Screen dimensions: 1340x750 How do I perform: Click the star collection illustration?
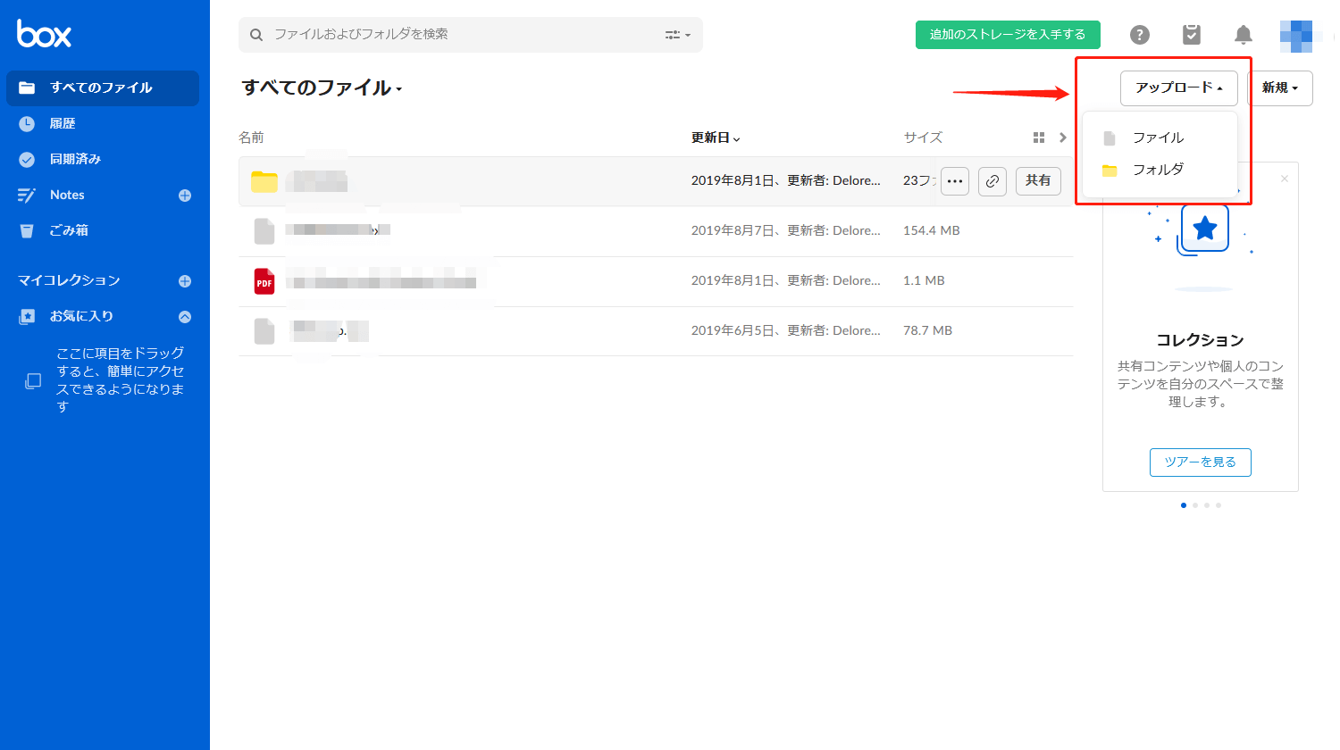point(1204,229)
